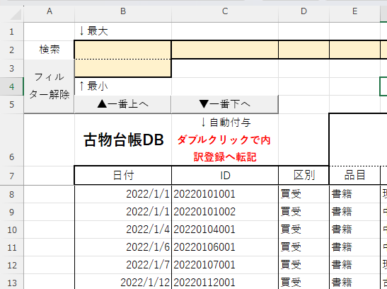Select 買受 cell in row 8
The height and width of the screenshot is (289, 387).
click(x=304, y=194)
